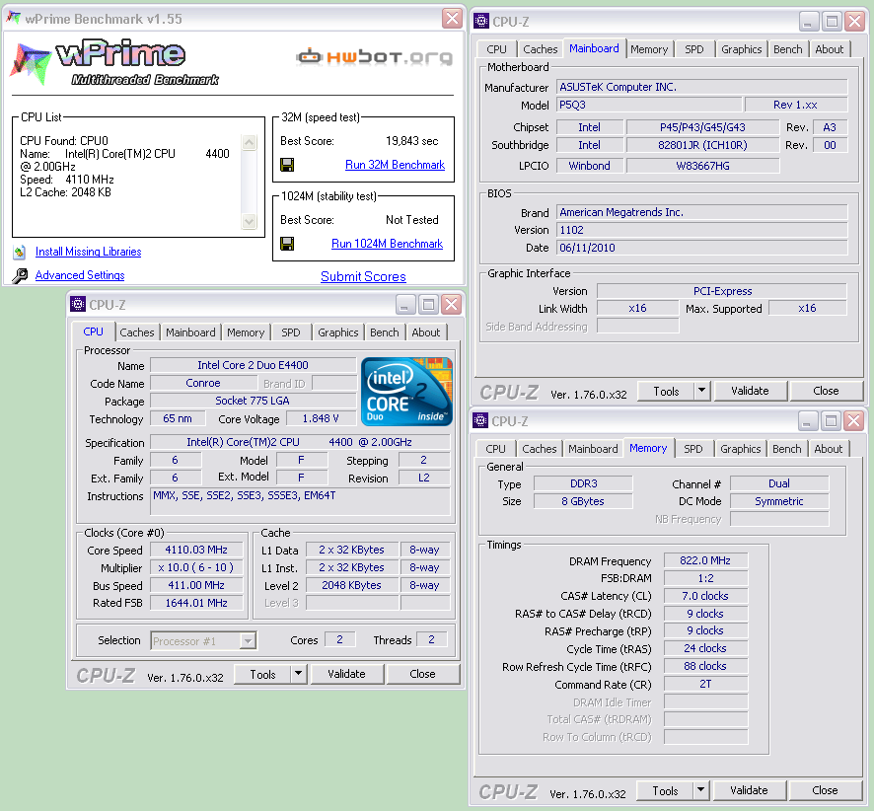
Task: Open Install Missing Libraries link
Action: coord(88,252)
